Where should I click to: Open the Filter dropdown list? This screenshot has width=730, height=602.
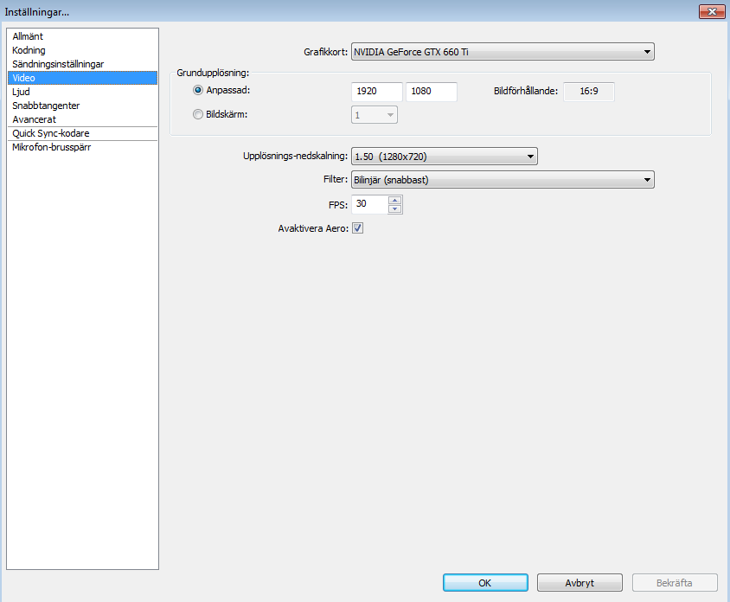point(502,180)
